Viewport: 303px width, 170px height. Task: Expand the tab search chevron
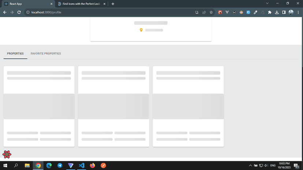click(267, 4)
